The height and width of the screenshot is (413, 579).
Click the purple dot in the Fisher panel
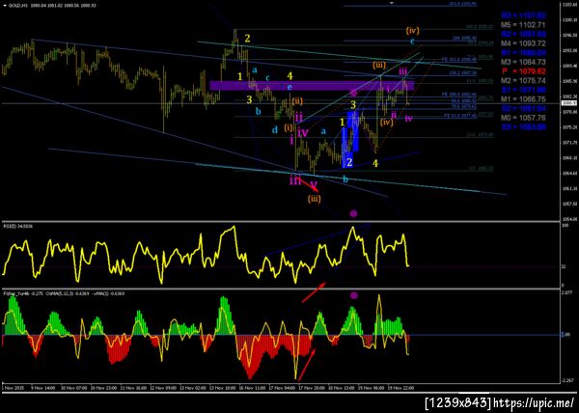(354, 295)
